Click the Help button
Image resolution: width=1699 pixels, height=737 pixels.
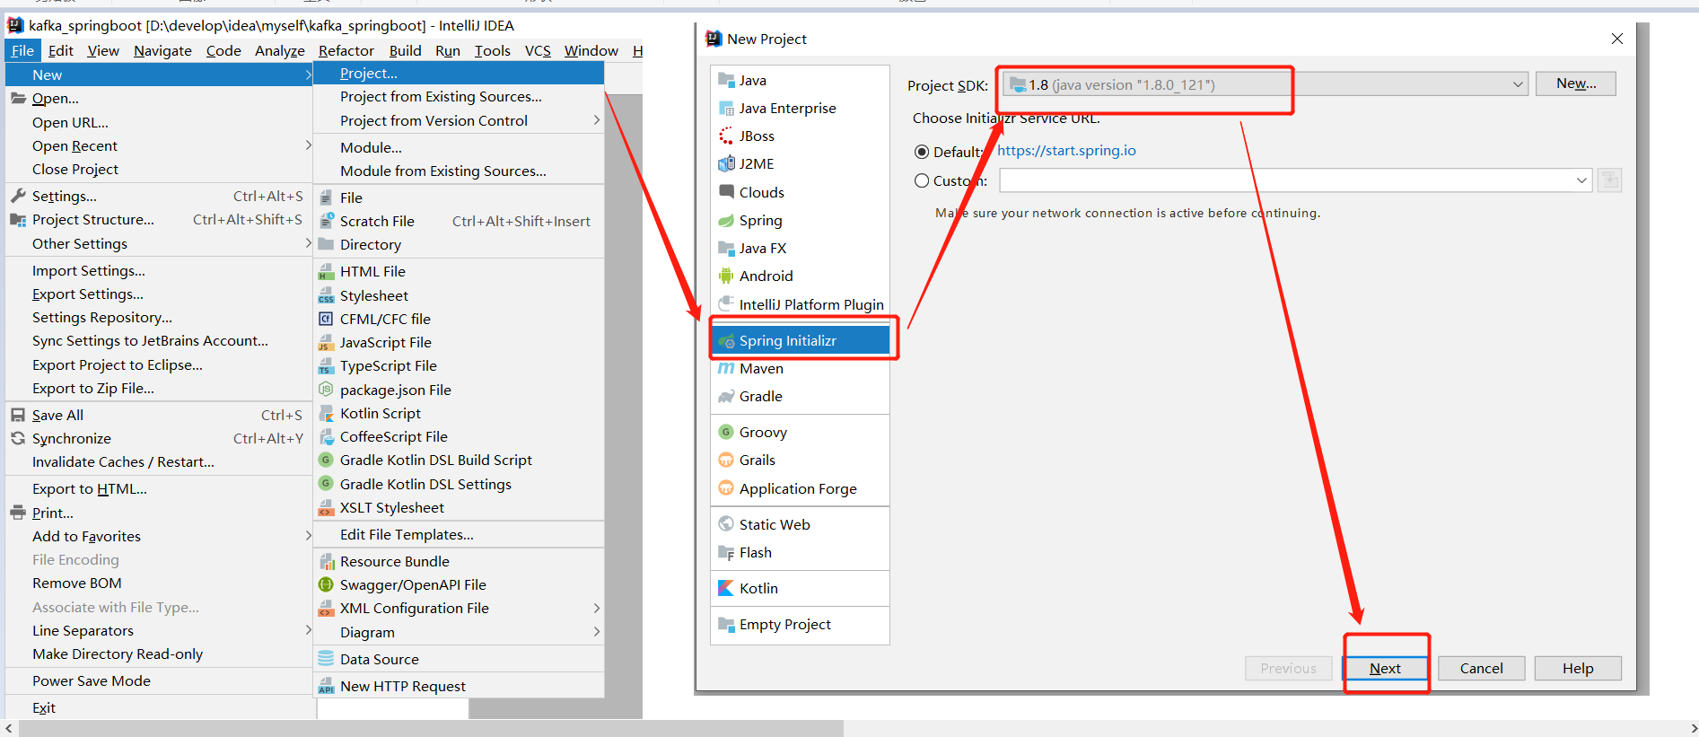pos(1578,668)
